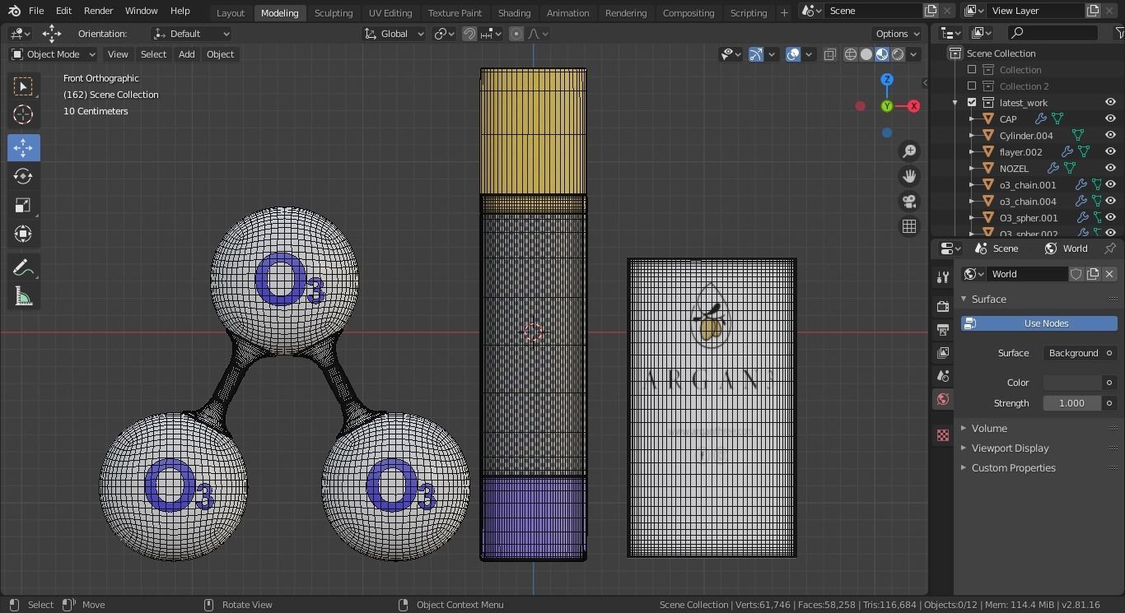Open the Output properties tab icon
1125x613 pixels.
[943, 330]
